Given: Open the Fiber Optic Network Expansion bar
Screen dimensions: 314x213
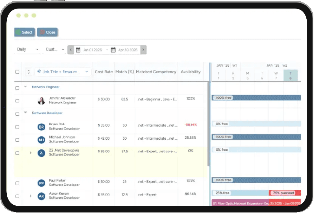Looking at the screenshot, I should tap(256, 203).
